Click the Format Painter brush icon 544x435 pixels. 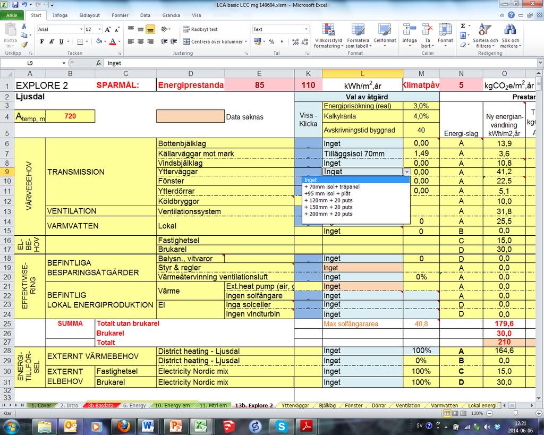(x=24, y=45)
